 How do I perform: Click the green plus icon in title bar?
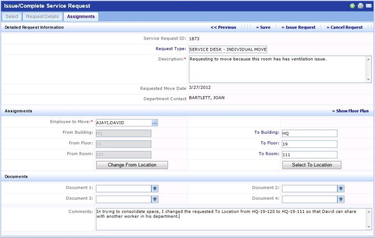click(x=353, y=6)
